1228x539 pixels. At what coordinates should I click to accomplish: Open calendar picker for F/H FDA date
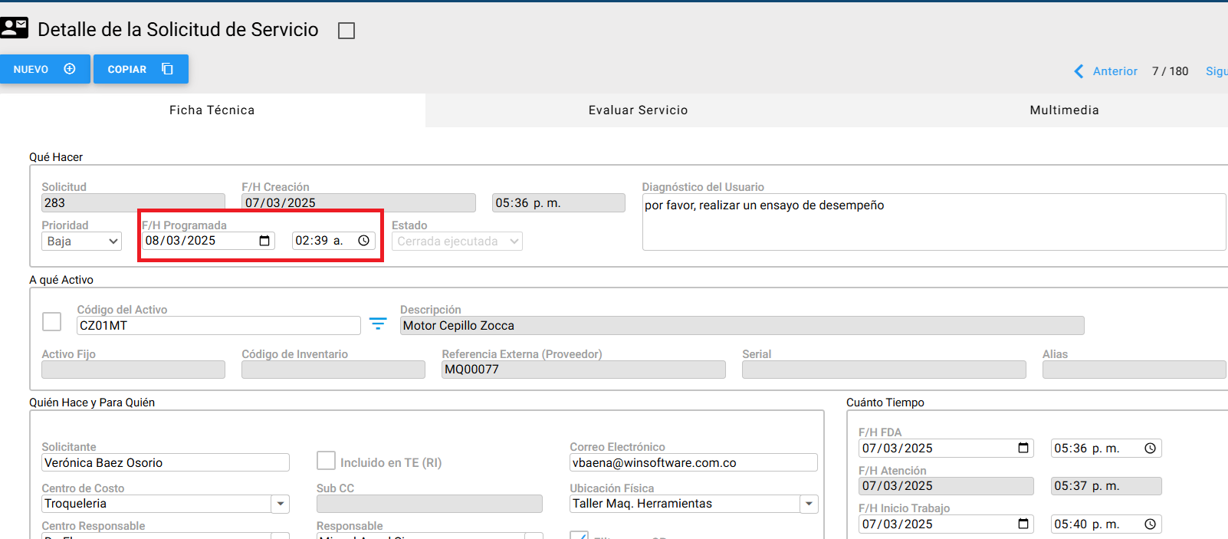pos(1023,448)
